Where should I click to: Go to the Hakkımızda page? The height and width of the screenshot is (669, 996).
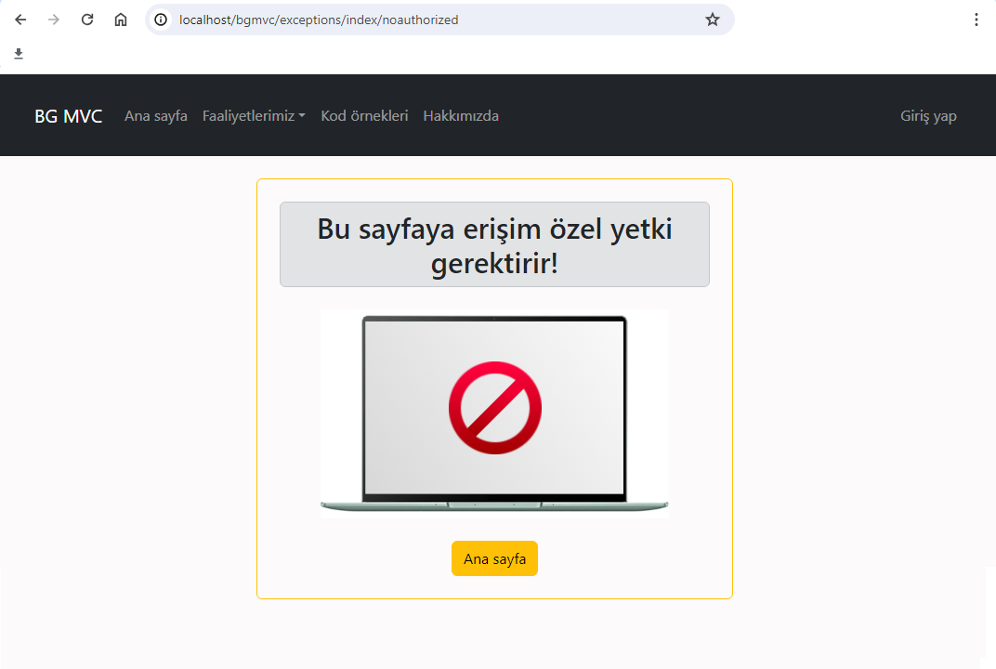(x=461, y=116)
